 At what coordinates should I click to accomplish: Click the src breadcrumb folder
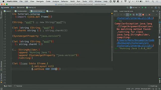(x=13, y=7)
